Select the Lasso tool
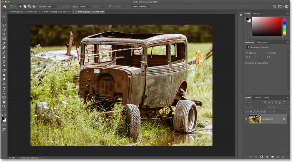This screenshot has height=163, width=293. pyautogui.click(x=4, y=25)
